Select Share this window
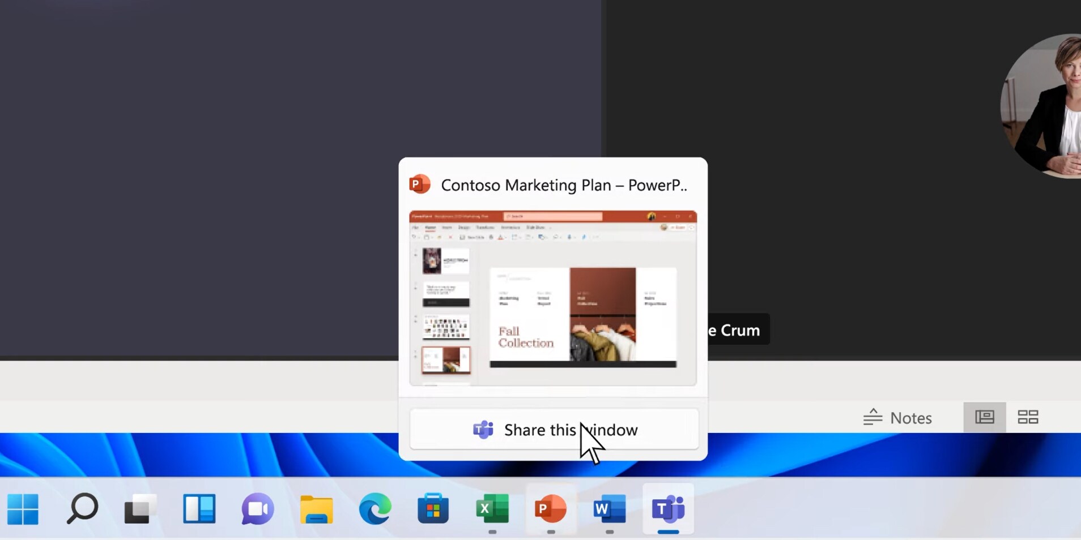The image size is (1081, 540). [x=554, y=429]
